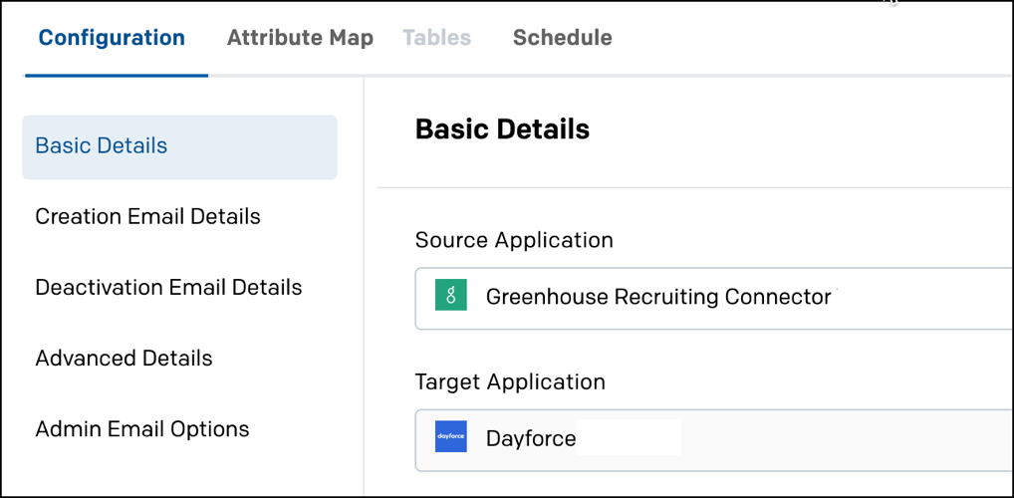The image size is (1014, 498).
Task: Open Deactivation Email Details section
Action: click(x=168, y=287)
